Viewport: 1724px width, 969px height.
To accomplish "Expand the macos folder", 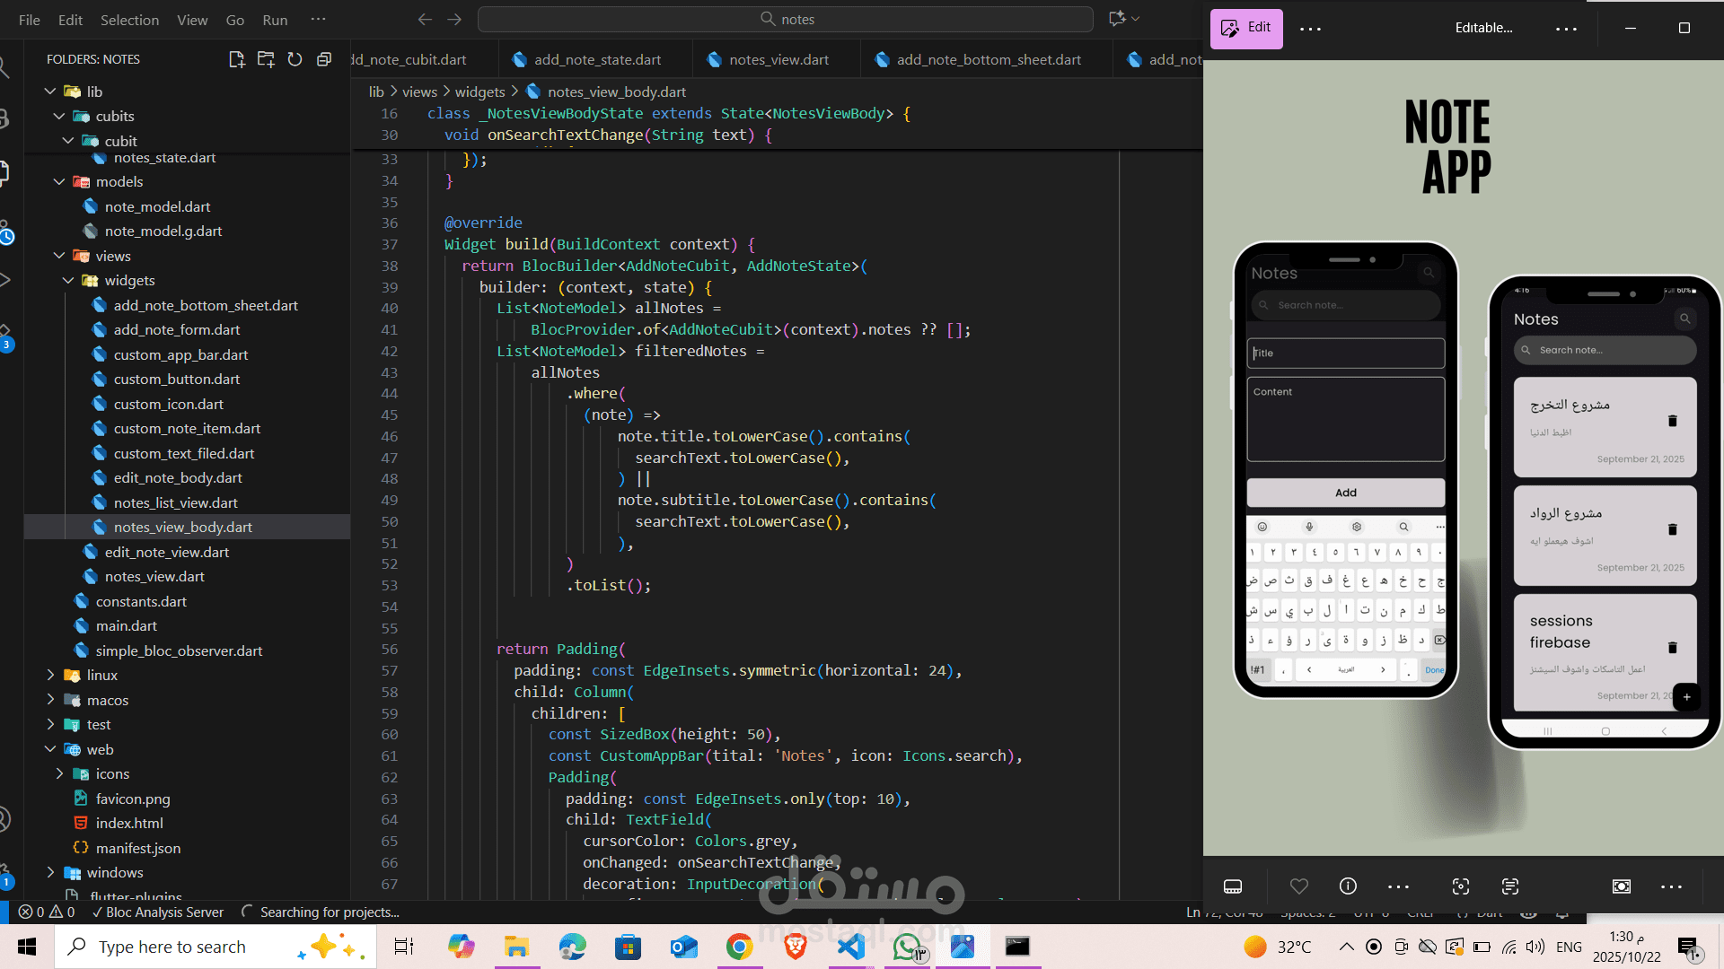I will 50,700.
